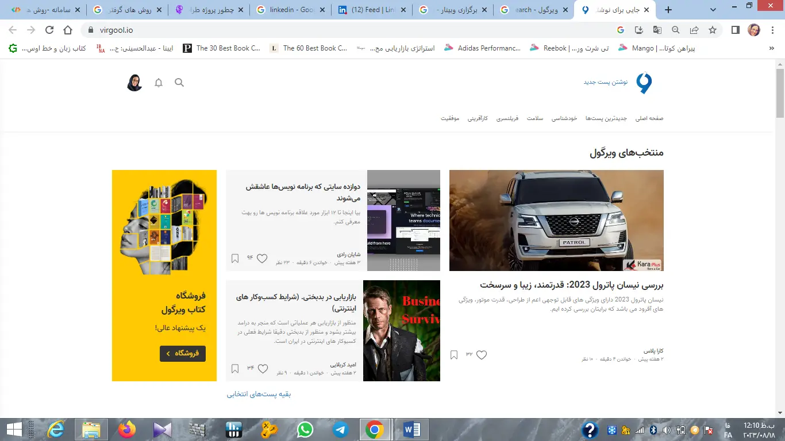The image size is (785, 441).
Task: Click the فروشگاه button on yellow banner
Action: tap(183, 354)
